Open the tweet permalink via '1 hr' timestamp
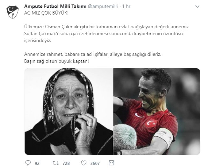Screen dimensions: 204x168 click(x=126, y=6)
